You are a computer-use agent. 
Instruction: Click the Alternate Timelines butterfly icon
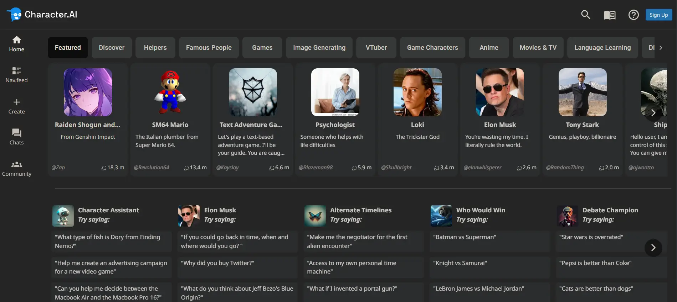point(315,216)
